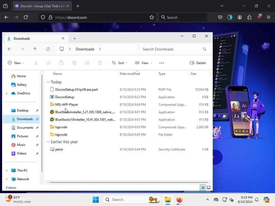Open the Firefox account icon
Viewport: 275px width, 206px height.
240,17
